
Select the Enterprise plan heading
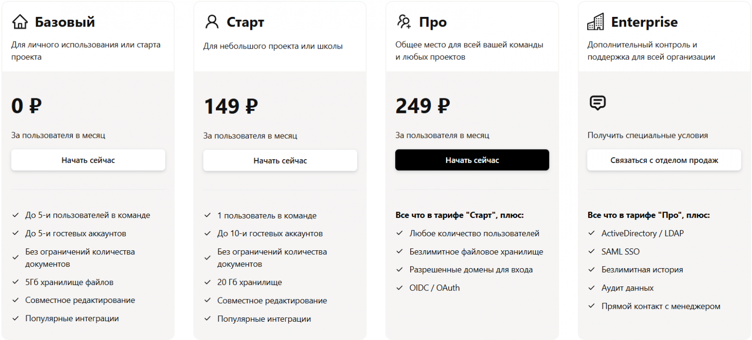(x=644, y=22)
